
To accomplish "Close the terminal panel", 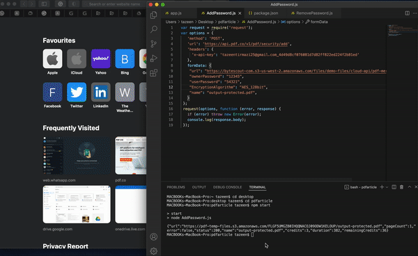I will [416, 187].
